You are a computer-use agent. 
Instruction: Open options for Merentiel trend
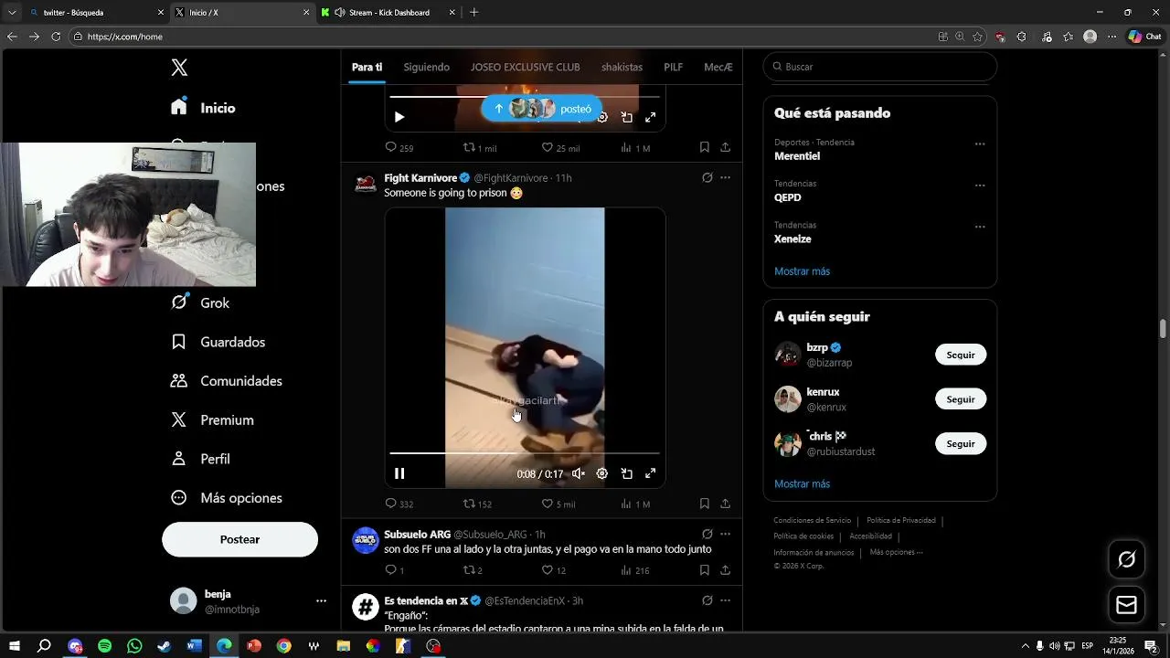[980, 143]
